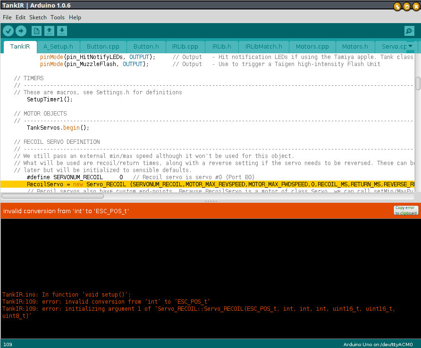The width and height of the screenshot is (421, 348).
Task: Switch to the A_Setup.h tab
Action: click(58, 47)
